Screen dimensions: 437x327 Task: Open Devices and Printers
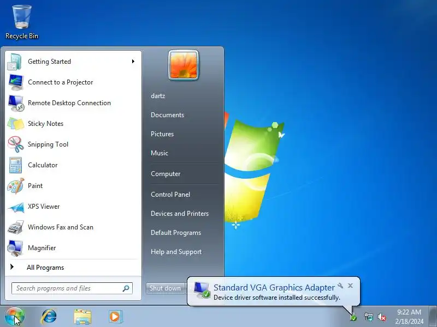180,214
